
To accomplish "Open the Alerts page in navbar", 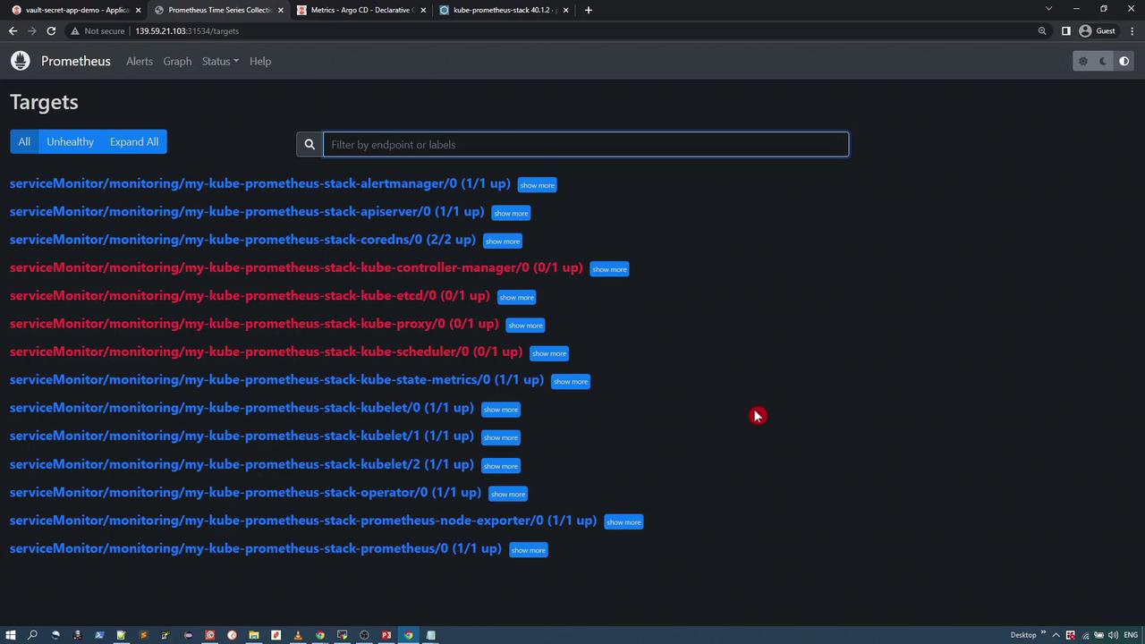I will (x=140, y=61).
